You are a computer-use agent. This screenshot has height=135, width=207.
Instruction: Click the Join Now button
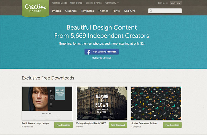point(176,3)
